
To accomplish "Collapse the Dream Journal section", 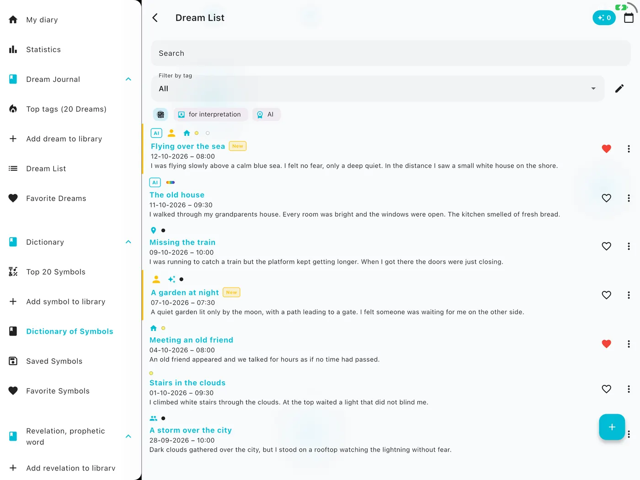I will [128, 79].
